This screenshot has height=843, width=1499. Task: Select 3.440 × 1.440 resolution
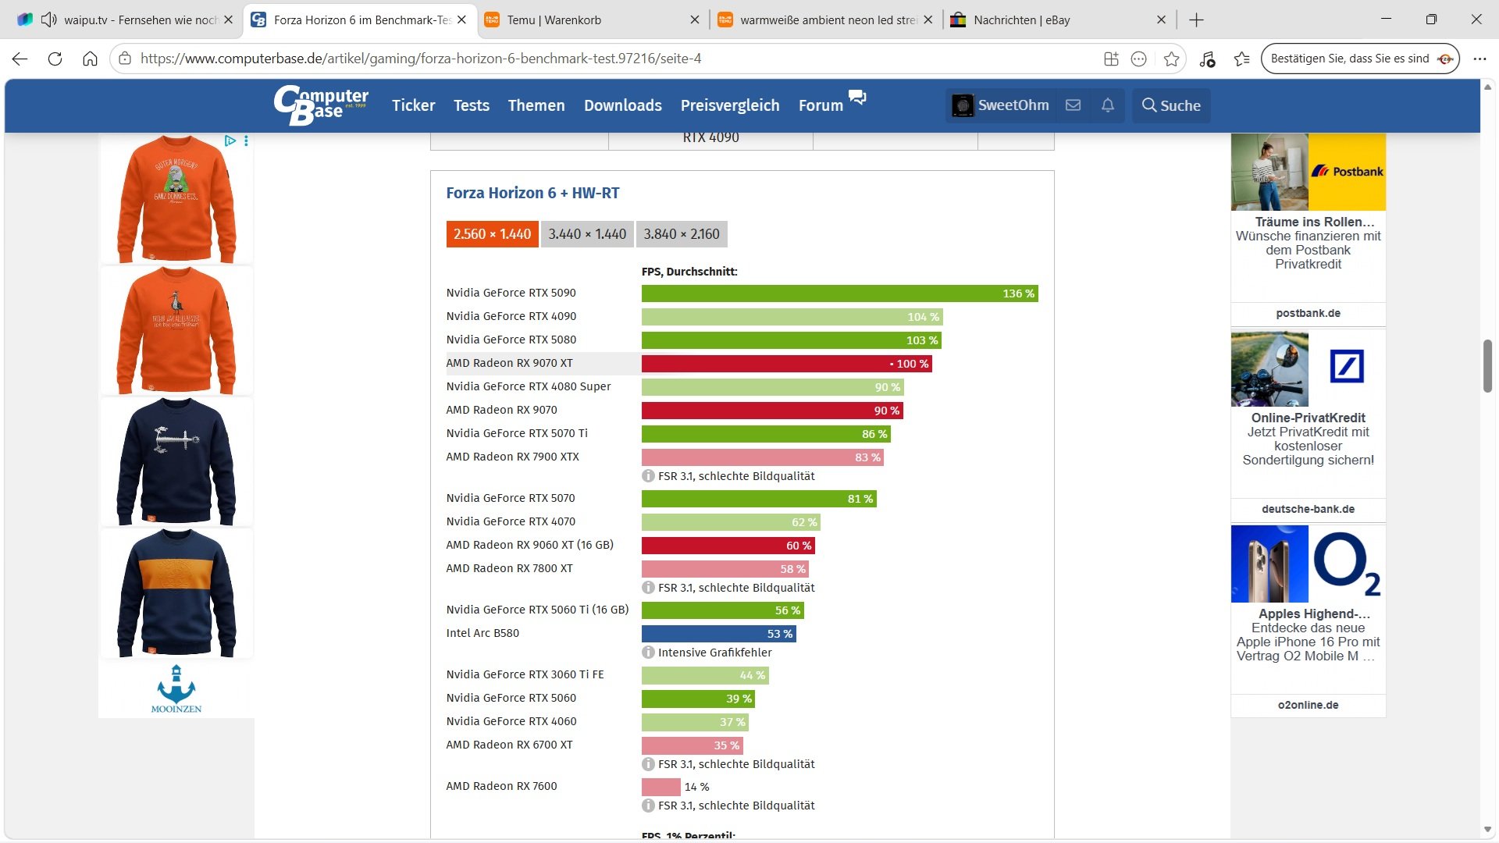pos(587,234)
